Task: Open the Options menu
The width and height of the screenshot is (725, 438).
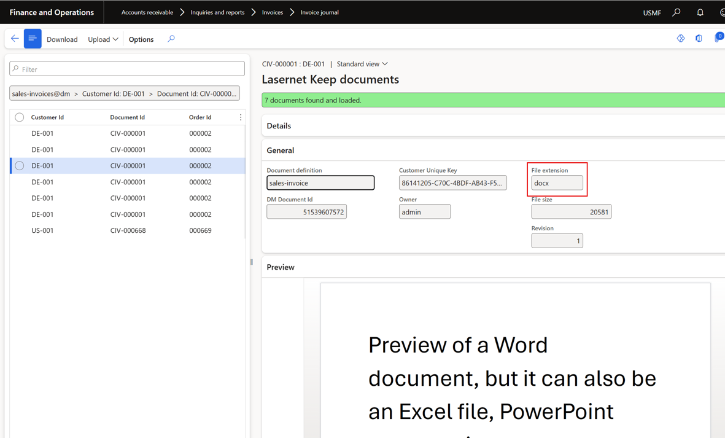Action: [x=141, y=39]
